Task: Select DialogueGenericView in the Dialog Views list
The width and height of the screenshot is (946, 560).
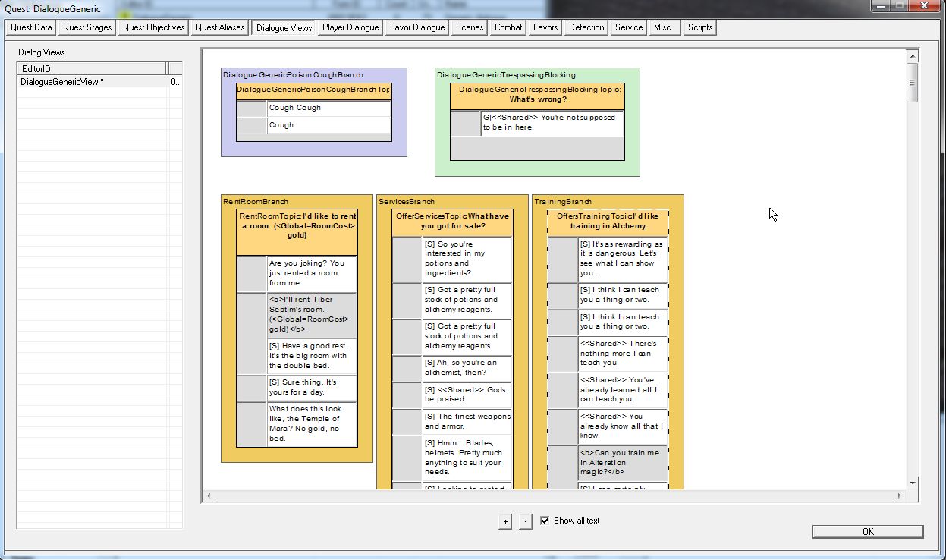Action: [x=99, y=82]
